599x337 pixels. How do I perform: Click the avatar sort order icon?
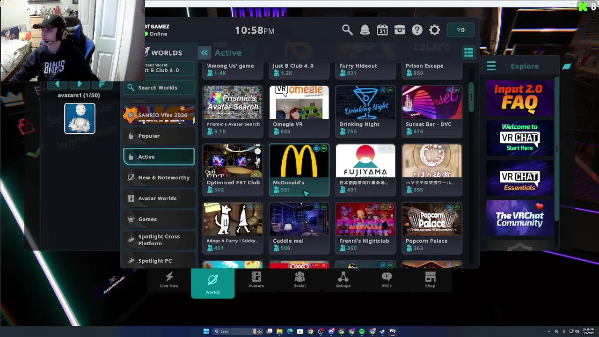click(102, 84)
